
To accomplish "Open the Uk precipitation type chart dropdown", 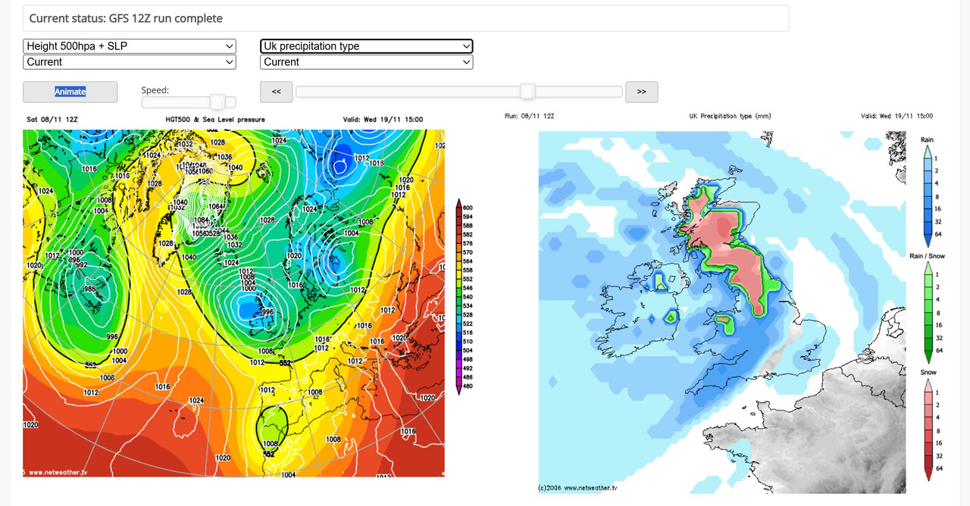I will pos(367,46).
